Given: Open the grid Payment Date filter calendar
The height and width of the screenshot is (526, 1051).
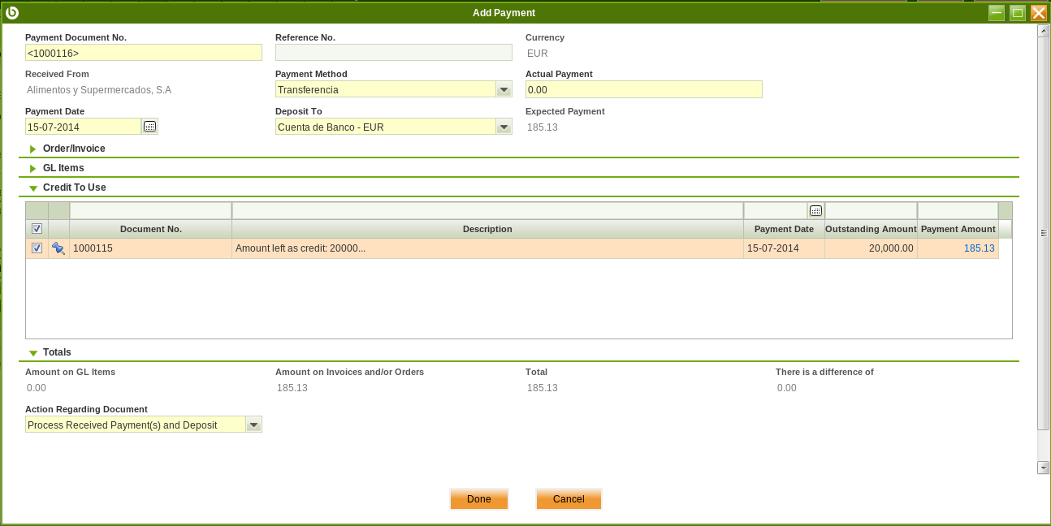Looking at the screenshot, I should click(x=815, y=211).
